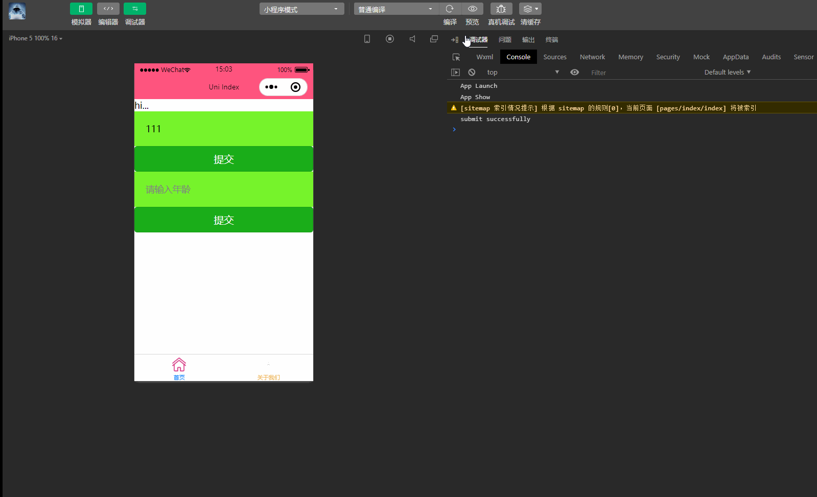Toggle the live expression eye icon
This screenshot has height=497, width=817.
click(574, 73)
